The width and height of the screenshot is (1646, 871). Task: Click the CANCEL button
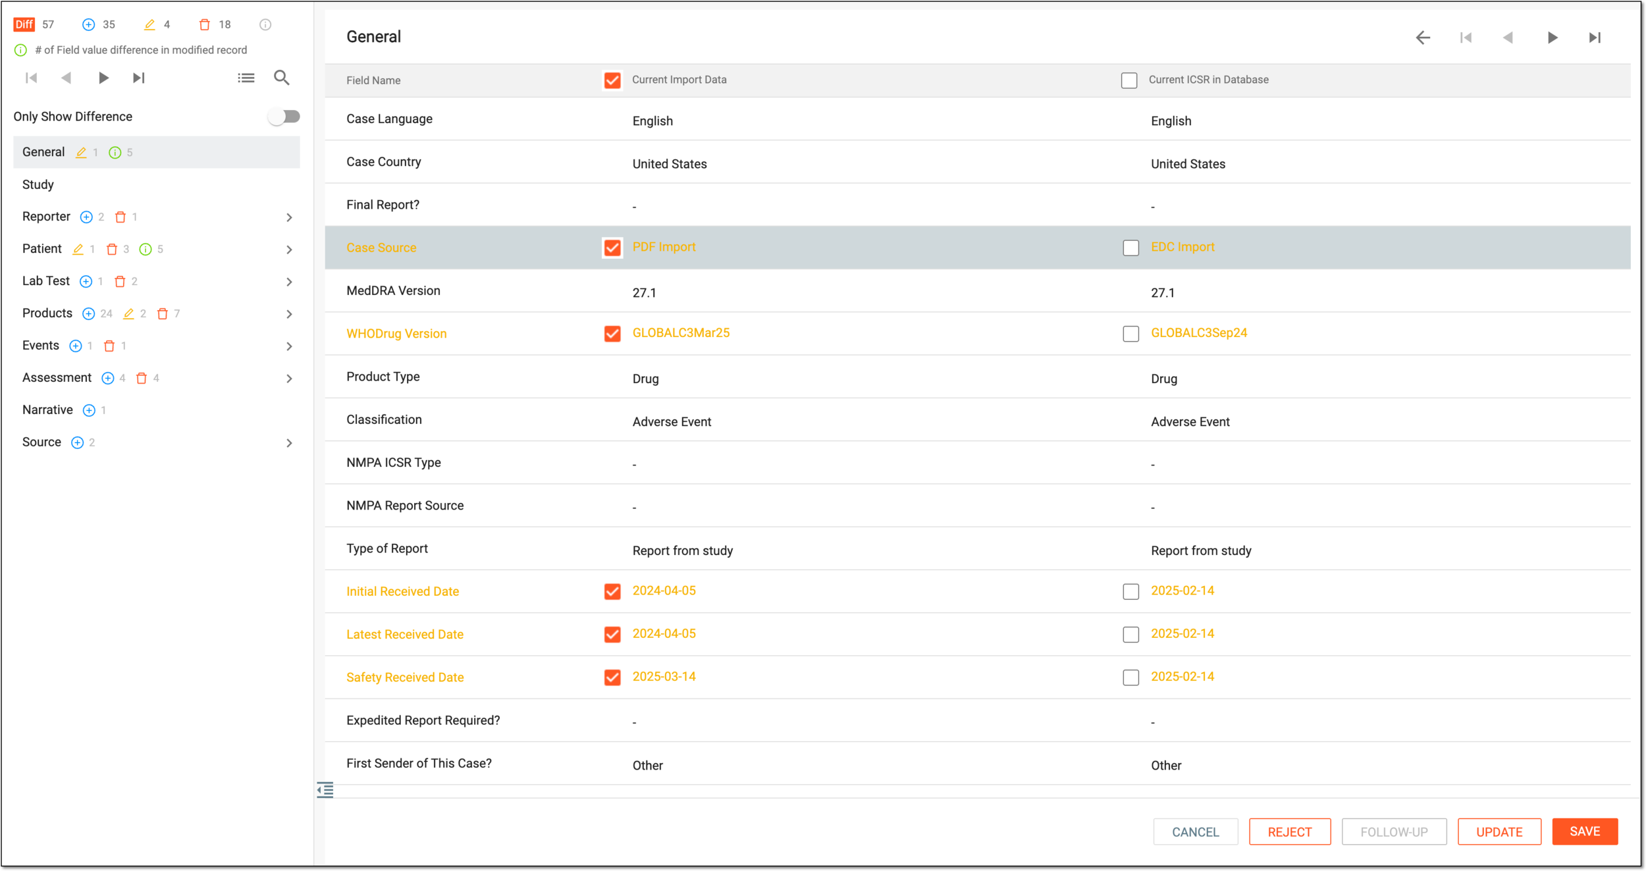(x=1195, y=831)
